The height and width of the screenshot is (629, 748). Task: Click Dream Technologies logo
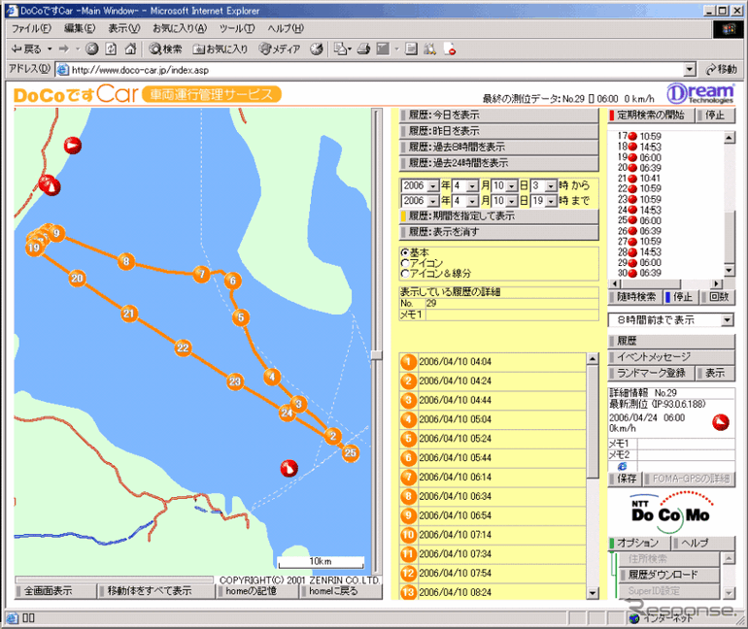699,93
